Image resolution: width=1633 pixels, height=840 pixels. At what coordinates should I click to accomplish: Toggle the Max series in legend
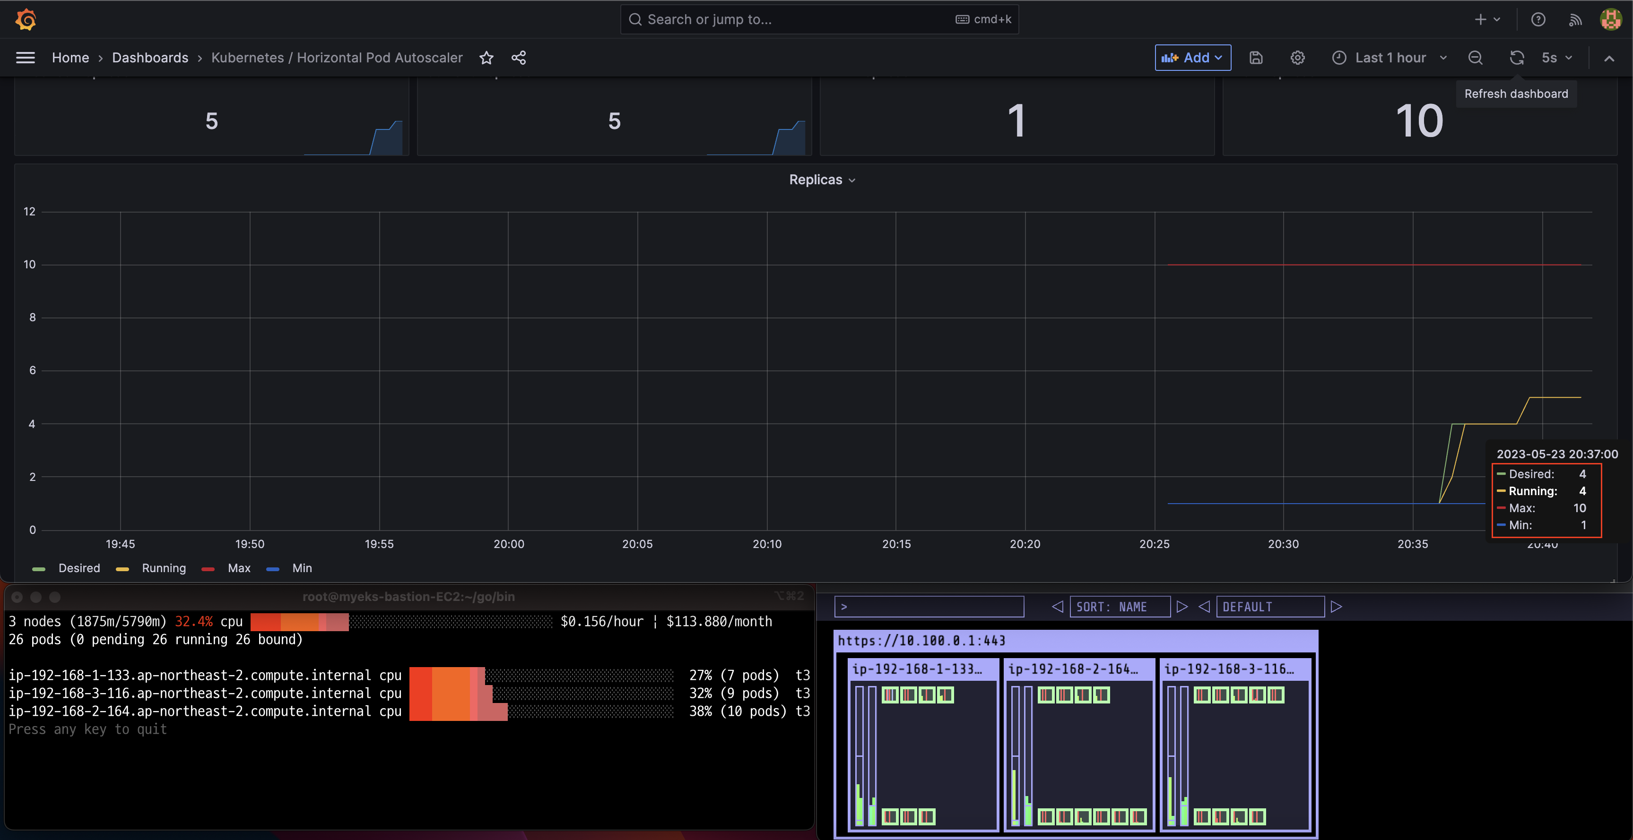pos(238,568)
